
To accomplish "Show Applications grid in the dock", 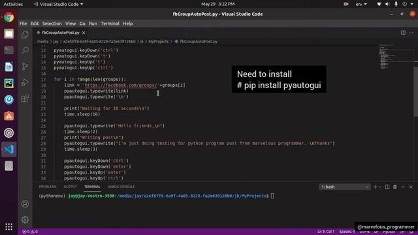I will 8,227.
